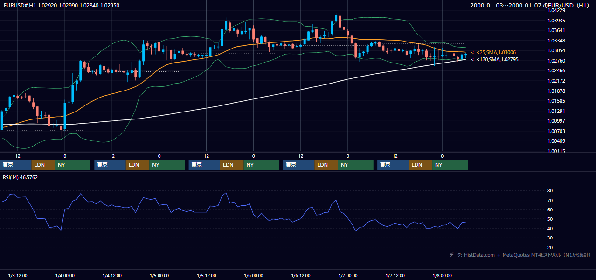Image resolution: width=596 pixels, height=280 pixels.
Task: Select price level 1.03348
Action: 557,41
